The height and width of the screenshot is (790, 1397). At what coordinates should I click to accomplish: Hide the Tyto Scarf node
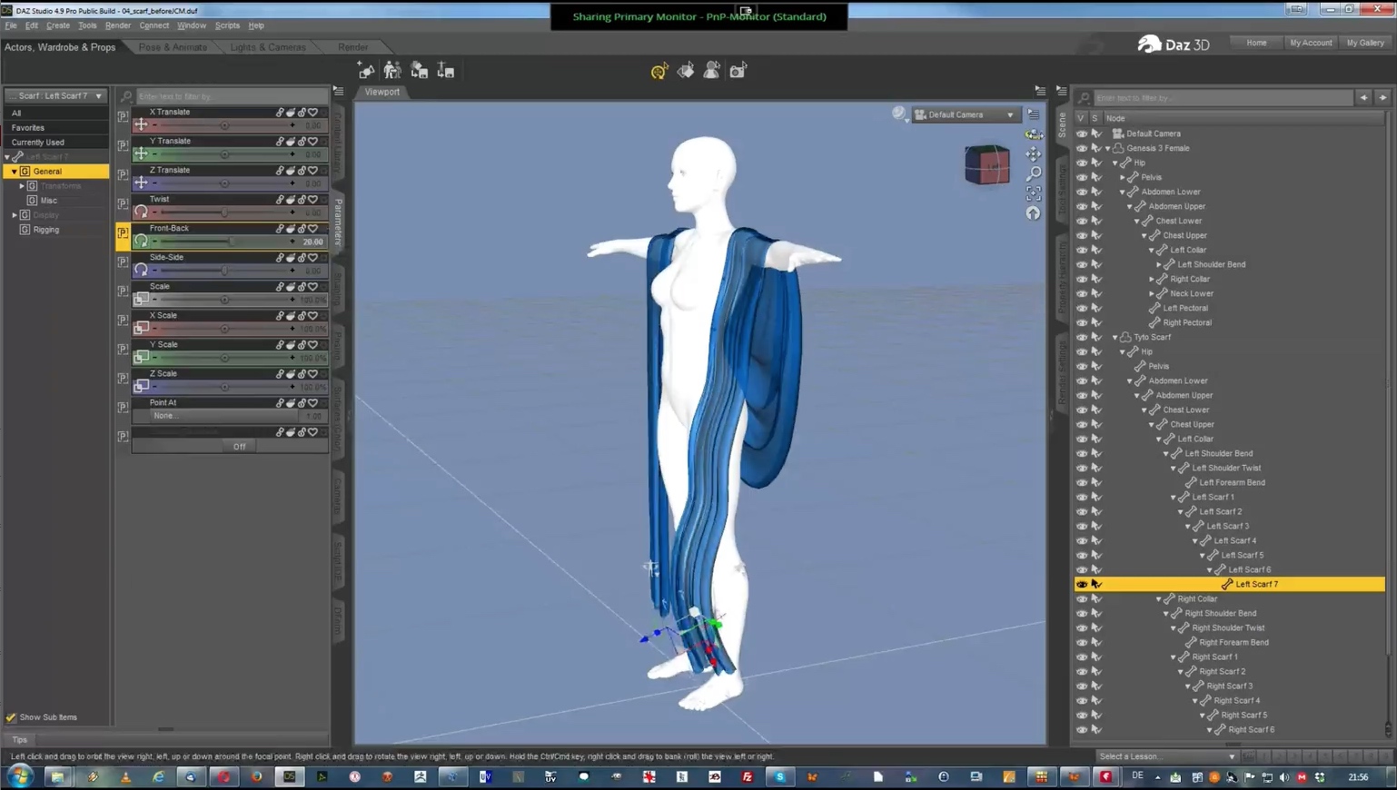click(1081, 337)
